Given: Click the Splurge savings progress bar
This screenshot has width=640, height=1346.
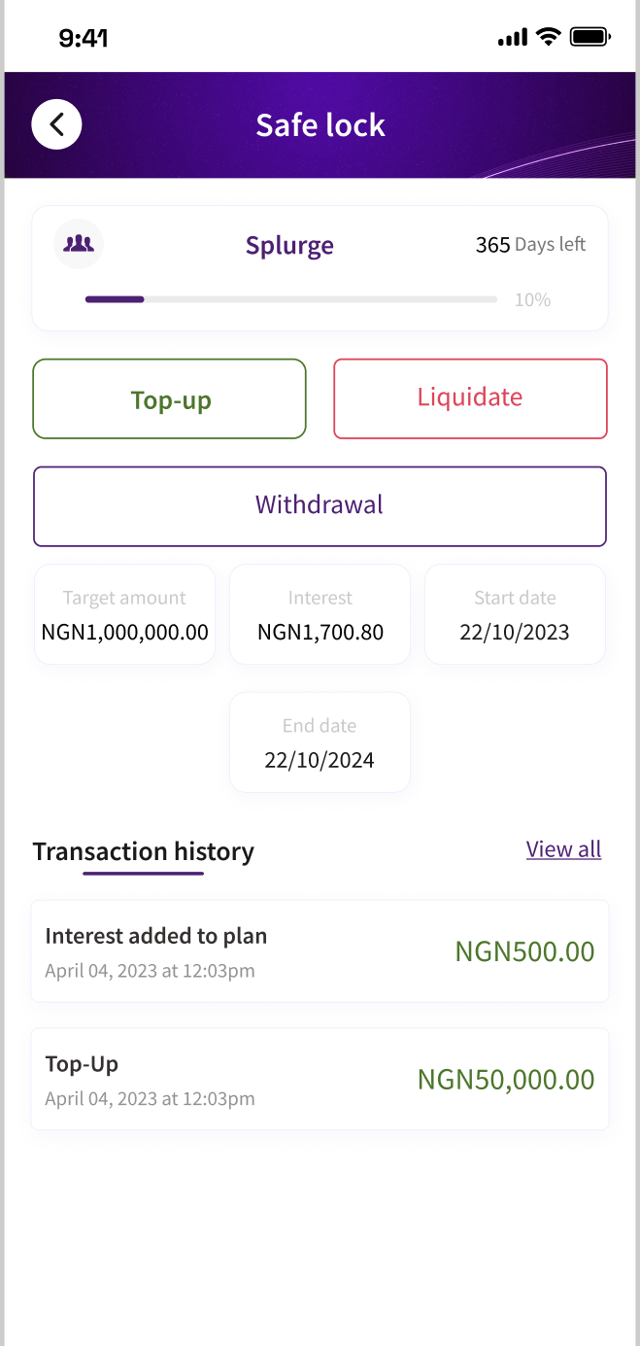Looking at the screenshot, I should pos(291,299).
